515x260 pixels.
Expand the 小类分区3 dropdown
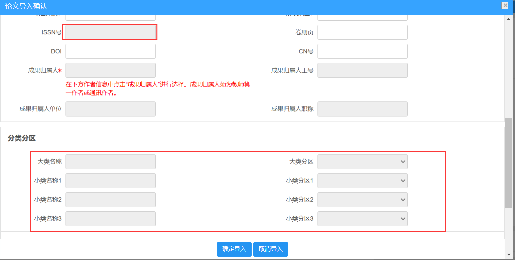(x=362, y=219)
